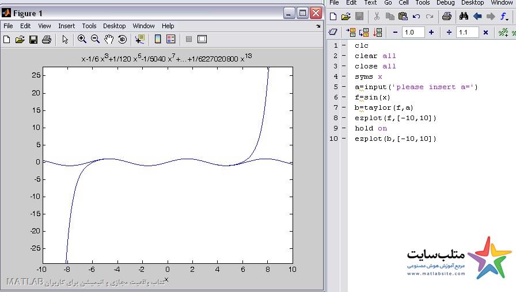Activate the Zoom In magnifier tool
The height and width of the screenshot is (292, 516).
point(82,40)
